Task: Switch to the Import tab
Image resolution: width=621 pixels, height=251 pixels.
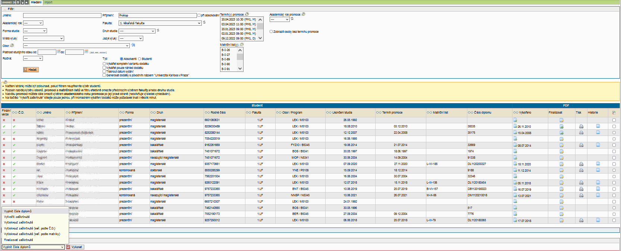Action: point(48,2)
